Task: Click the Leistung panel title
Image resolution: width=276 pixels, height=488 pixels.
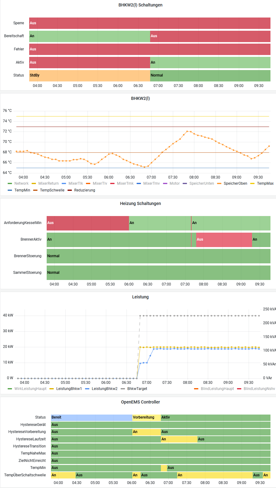Action: (x=140, y=297)
